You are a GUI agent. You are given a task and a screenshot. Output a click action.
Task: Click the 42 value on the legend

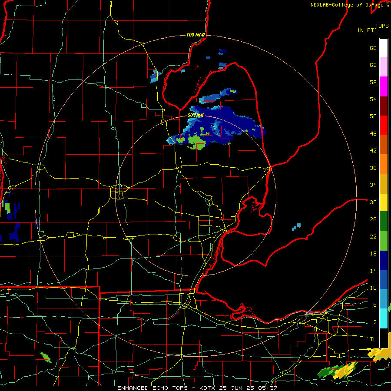pyautogui.click(x=373, y=151)
